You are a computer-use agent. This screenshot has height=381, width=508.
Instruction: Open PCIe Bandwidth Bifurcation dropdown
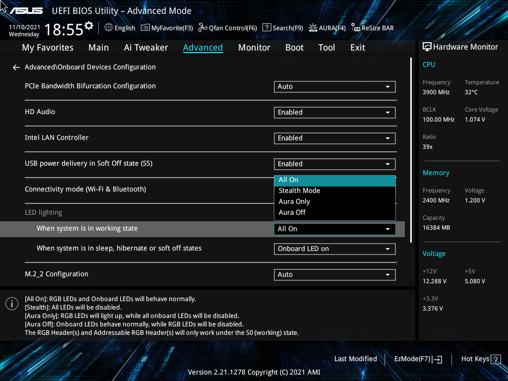335,86
